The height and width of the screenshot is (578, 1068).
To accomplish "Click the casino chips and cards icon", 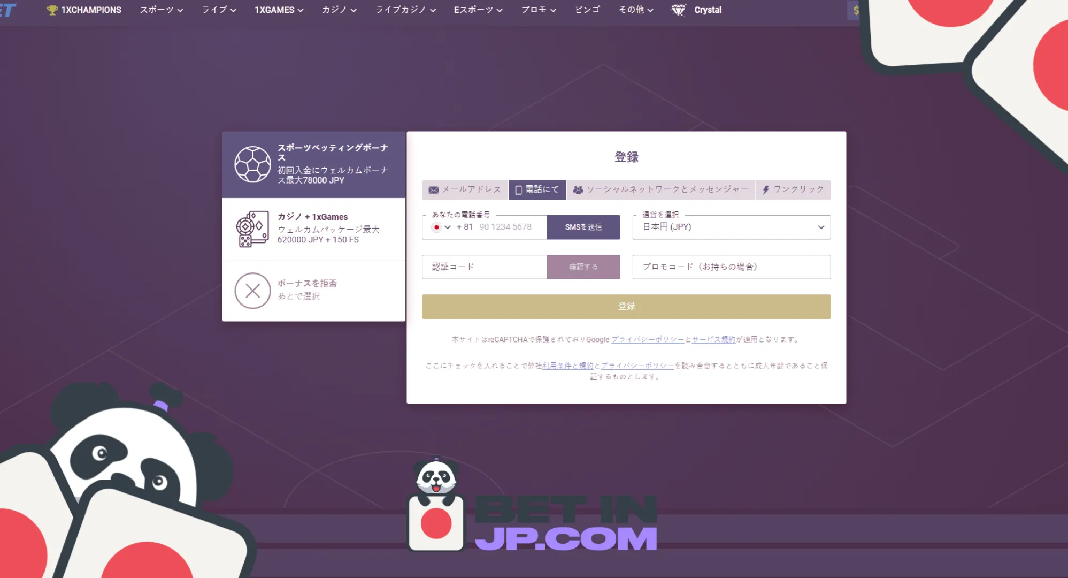I will pyautogui.click(x=252, y=229).
